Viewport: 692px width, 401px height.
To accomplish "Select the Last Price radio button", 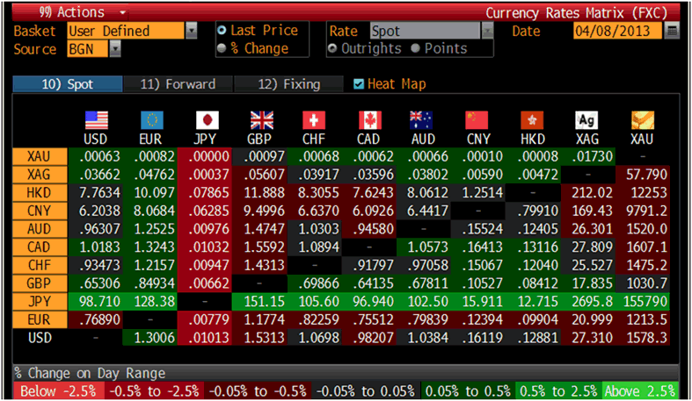I will (x=222, y=31).
